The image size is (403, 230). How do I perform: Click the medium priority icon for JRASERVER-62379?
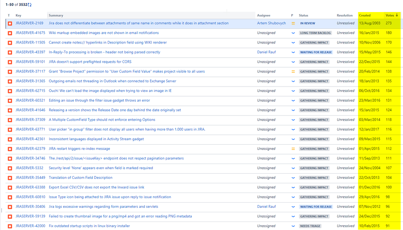pos(293,149)
